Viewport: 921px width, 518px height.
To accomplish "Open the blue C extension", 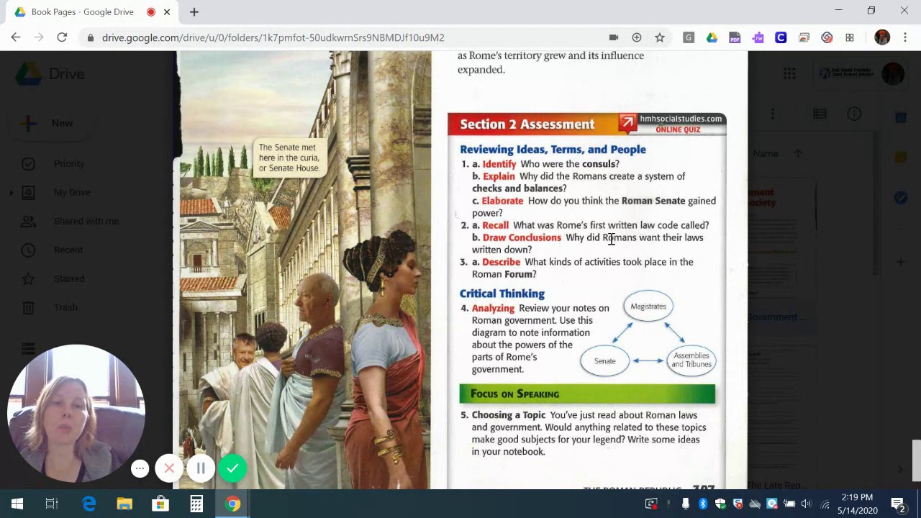I will [781, 37].
